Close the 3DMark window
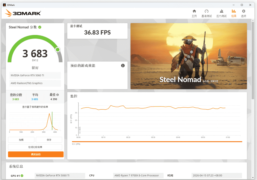The image size is (257, 180). coord(250,5)
